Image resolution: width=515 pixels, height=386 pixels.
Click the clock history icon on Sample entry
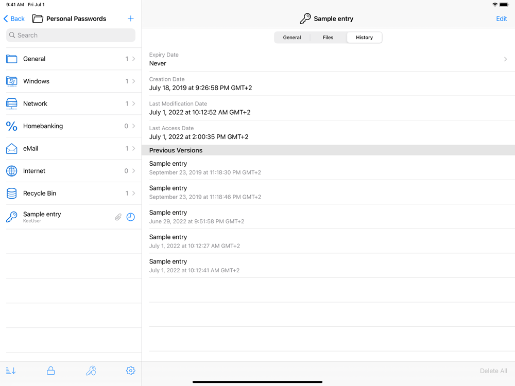point(131,217)
